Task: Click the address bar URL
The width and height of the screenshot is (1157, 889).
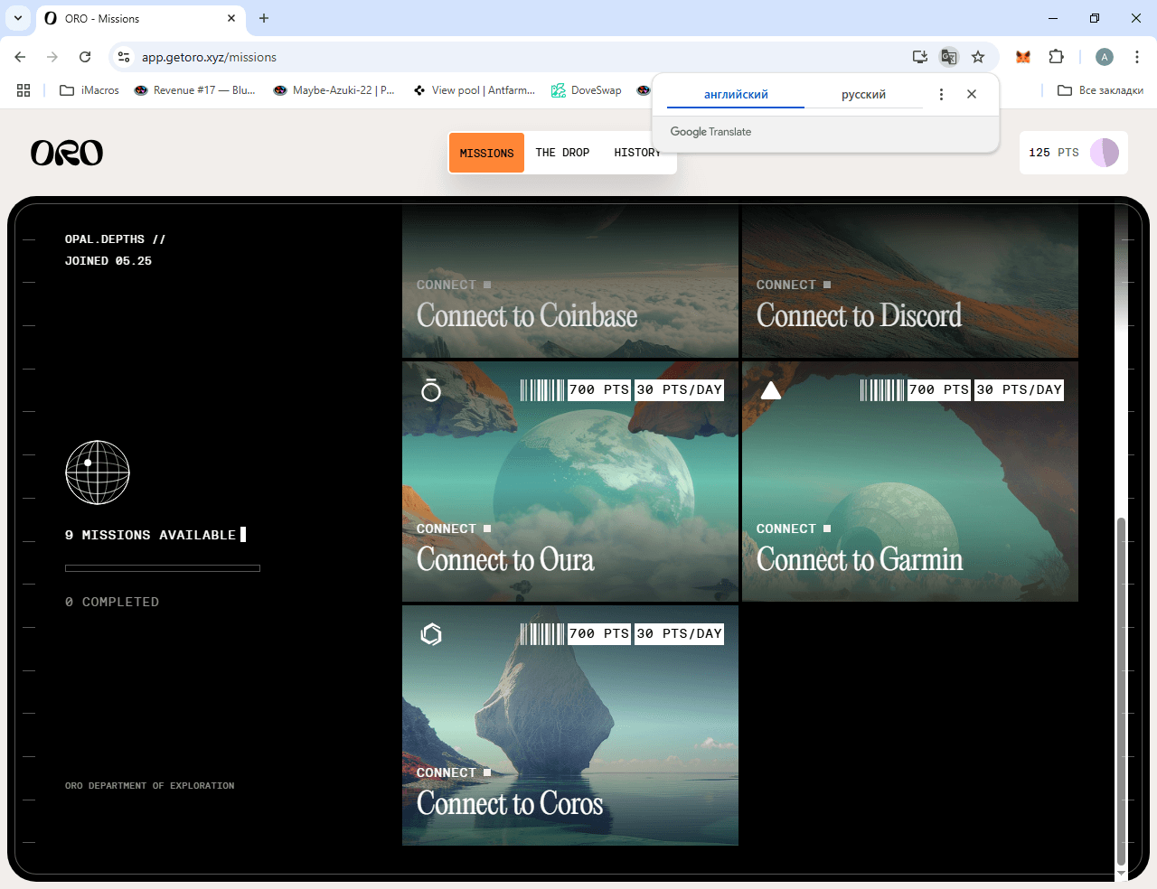Action: [209, 57]
